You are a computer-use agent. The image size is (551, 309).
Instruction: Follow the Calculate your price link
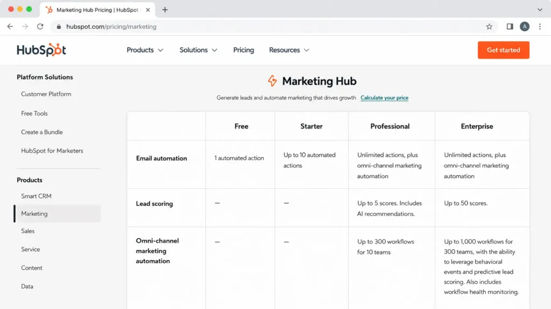[x=384, y=98]
